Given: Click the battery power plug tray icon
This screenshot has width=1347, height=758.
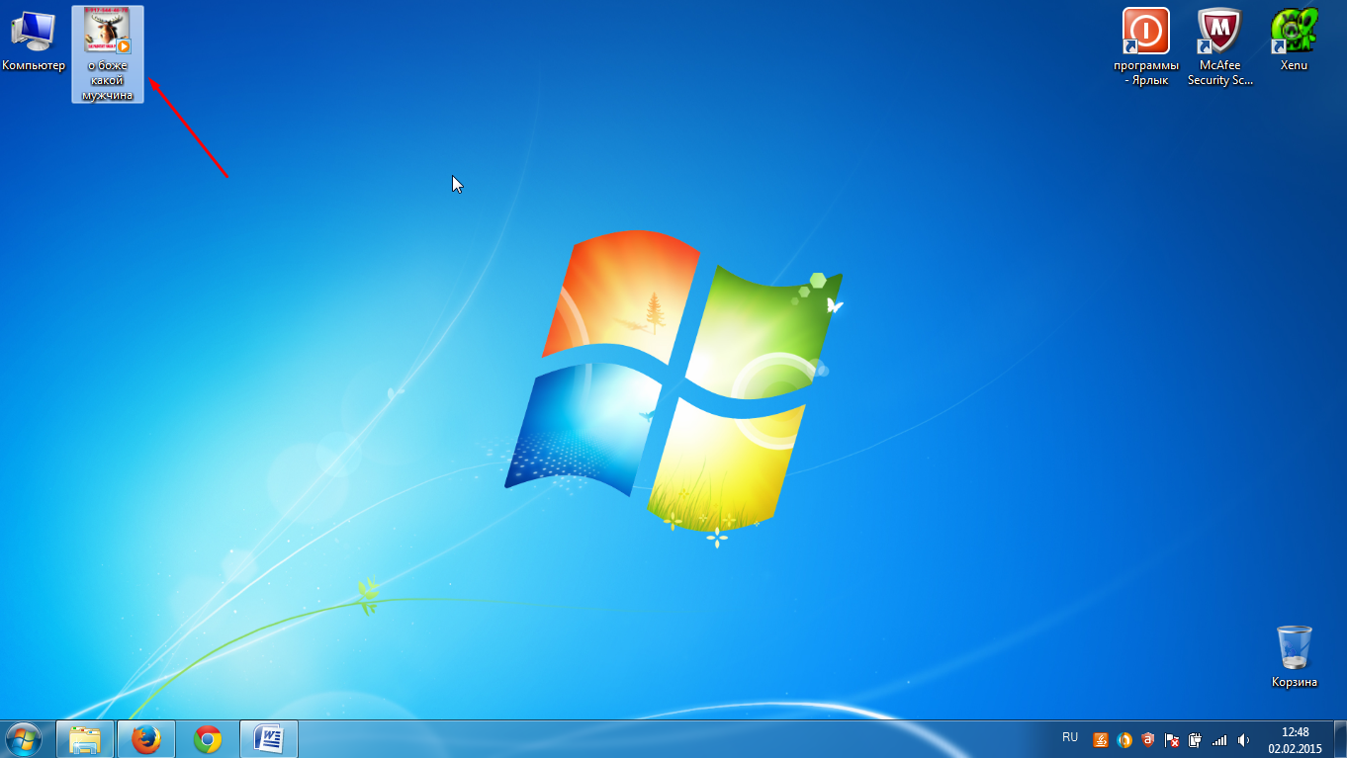Looking at the screenshot, I should pyautogui.click(x=1196, y=739).
